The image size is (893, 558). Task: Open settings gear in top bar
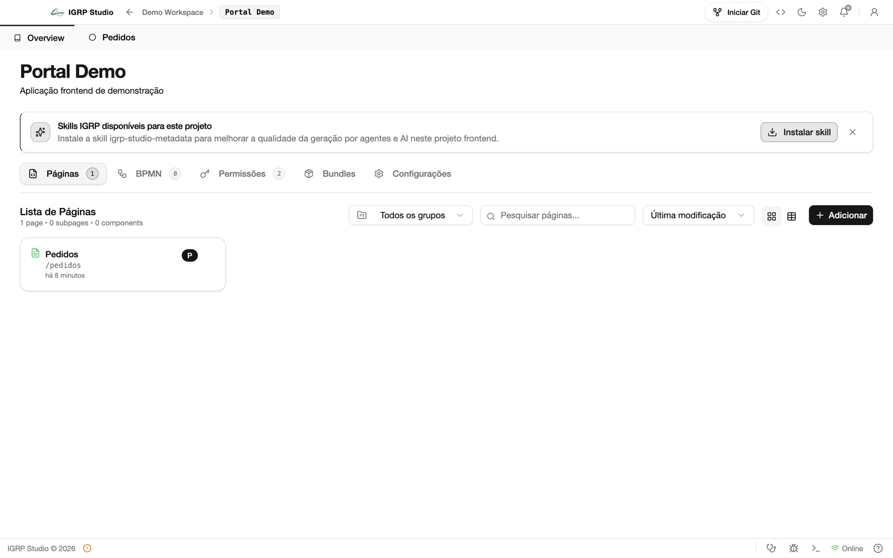[x=823, y=12]
